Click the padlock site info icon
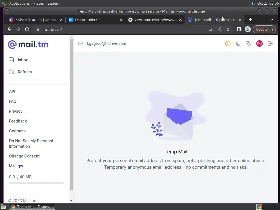 tap(38, 29)
